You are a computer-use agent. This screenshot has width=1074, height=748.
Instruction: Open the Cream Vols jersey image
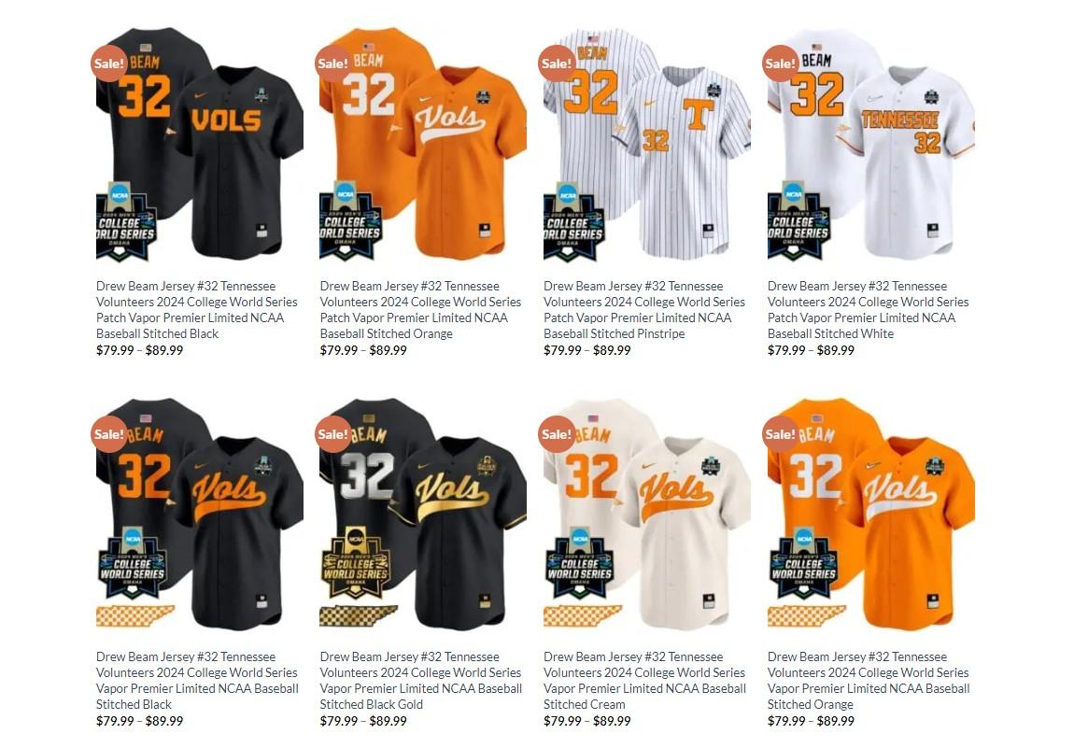(646, 515)
